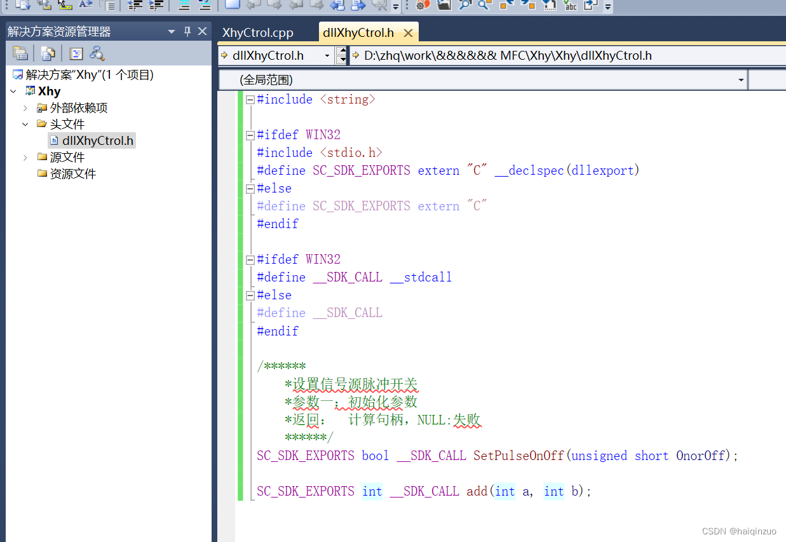This screenshot has height=542, width=786.
Task: Open Visual Assist options gear icon
Action: point(421,6)
